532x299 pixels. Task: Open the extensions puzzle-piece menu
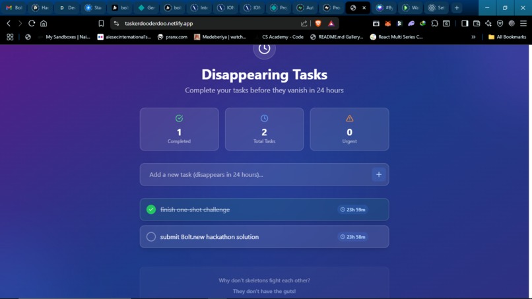pos(434,23)
